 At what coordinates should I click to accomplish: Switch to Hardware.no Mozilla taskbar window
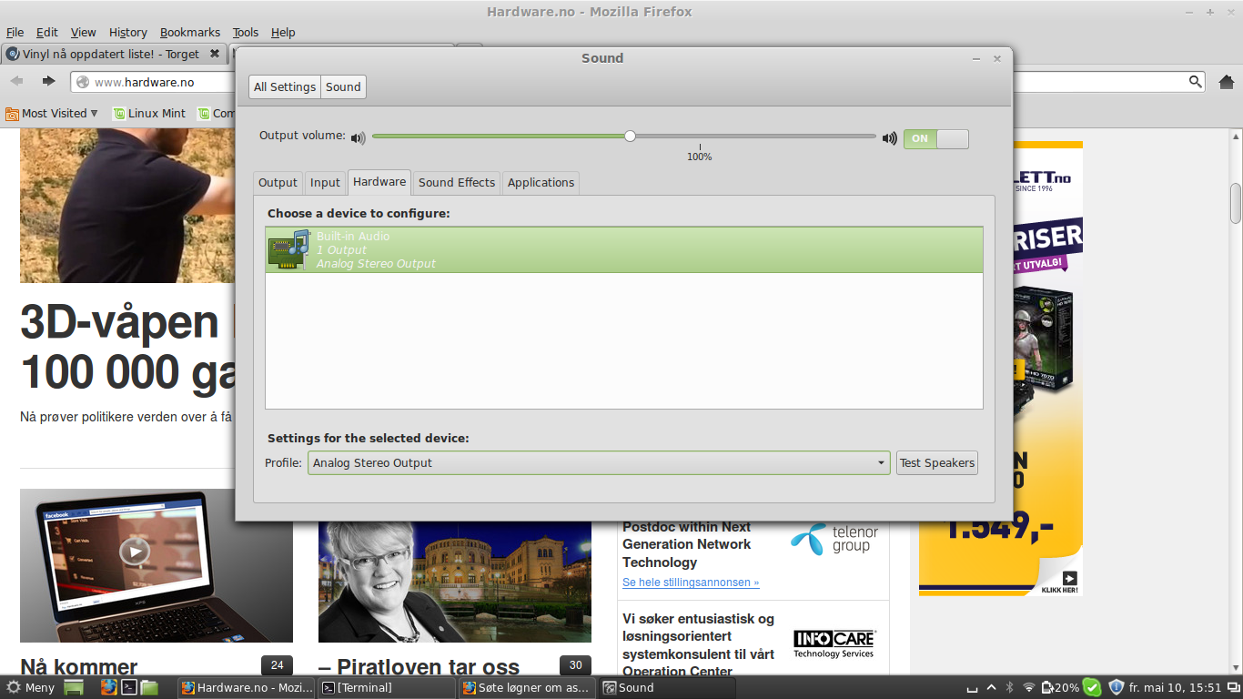pos(247,687)
